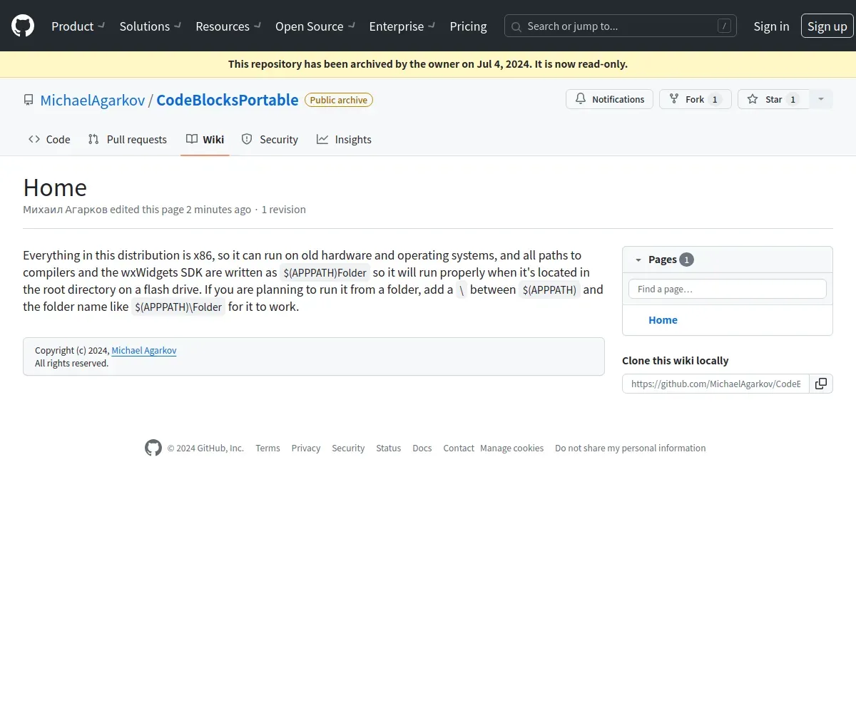Open the footer Contact link

[459, 448]
